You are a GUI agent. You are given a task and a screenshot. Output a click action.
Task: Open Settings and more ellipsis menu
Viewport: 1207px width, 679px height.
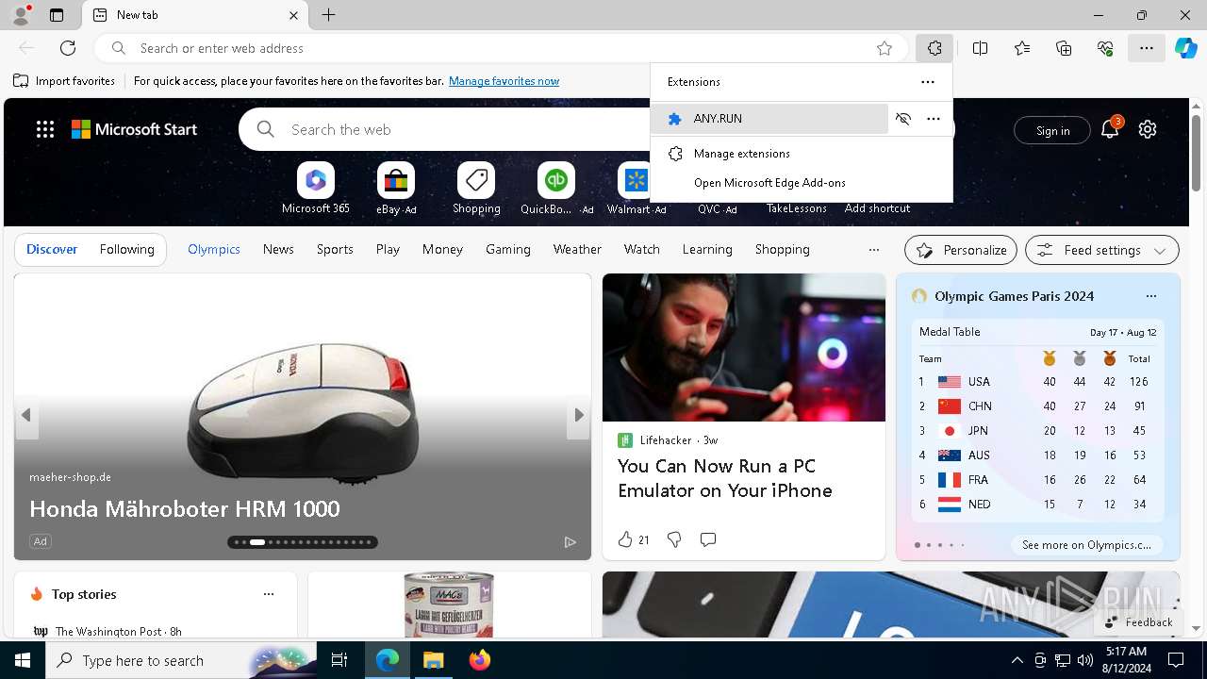coord(1147,48)
